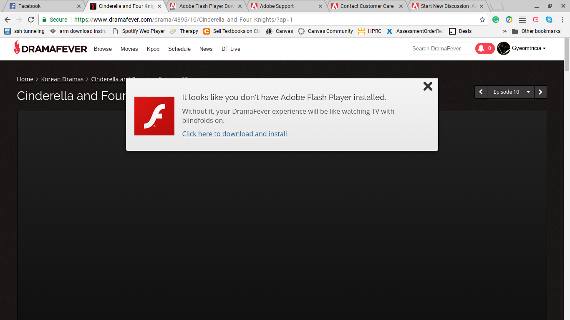The image size is (570, 320).
Task: Open the Deals bookmark
Action: pyautogui.click(x=460, y=31)
